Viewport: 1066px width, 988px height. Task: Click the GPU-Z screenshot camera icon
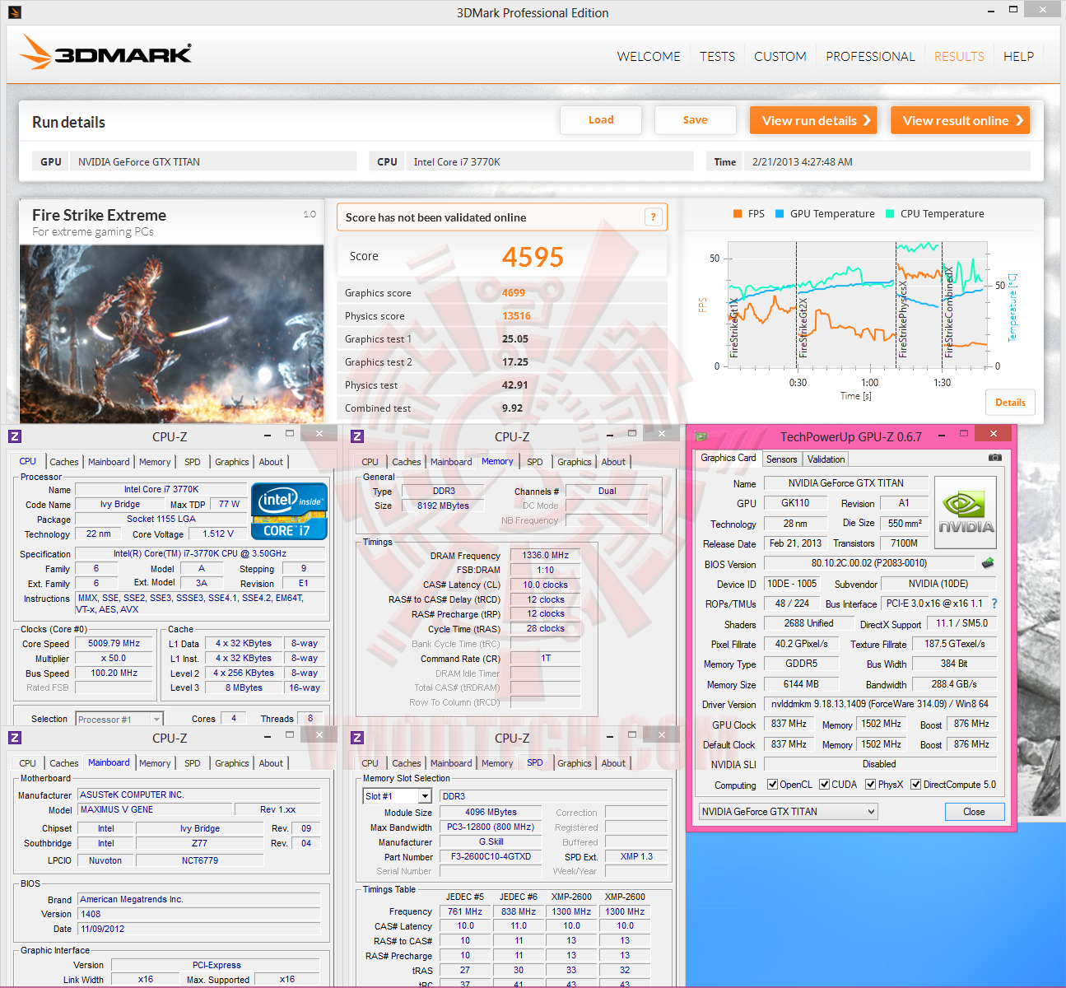point(995,458)
